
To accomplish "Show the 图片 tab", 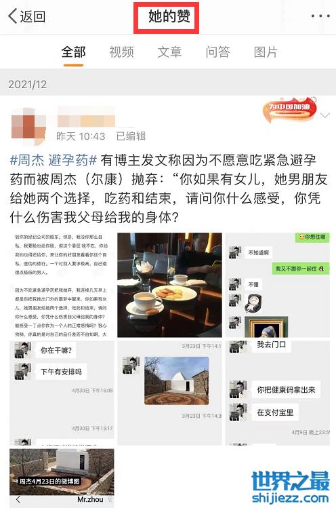I will [x=266, y=52].
